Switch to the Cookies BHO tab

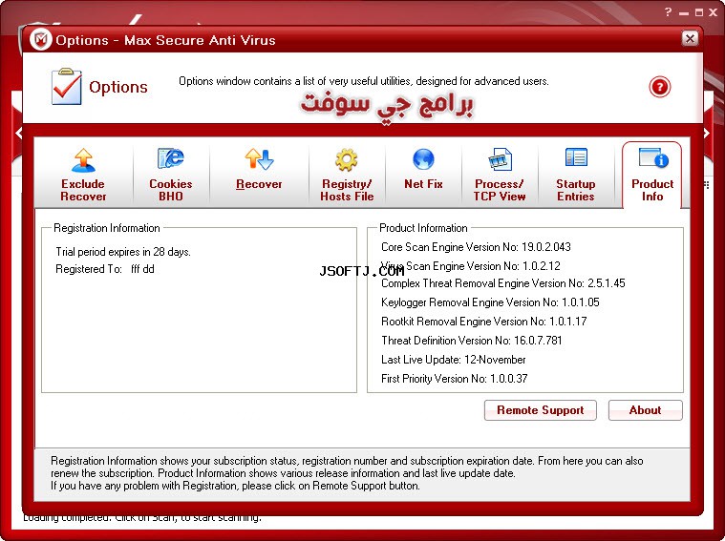click(x=171, y=175)
